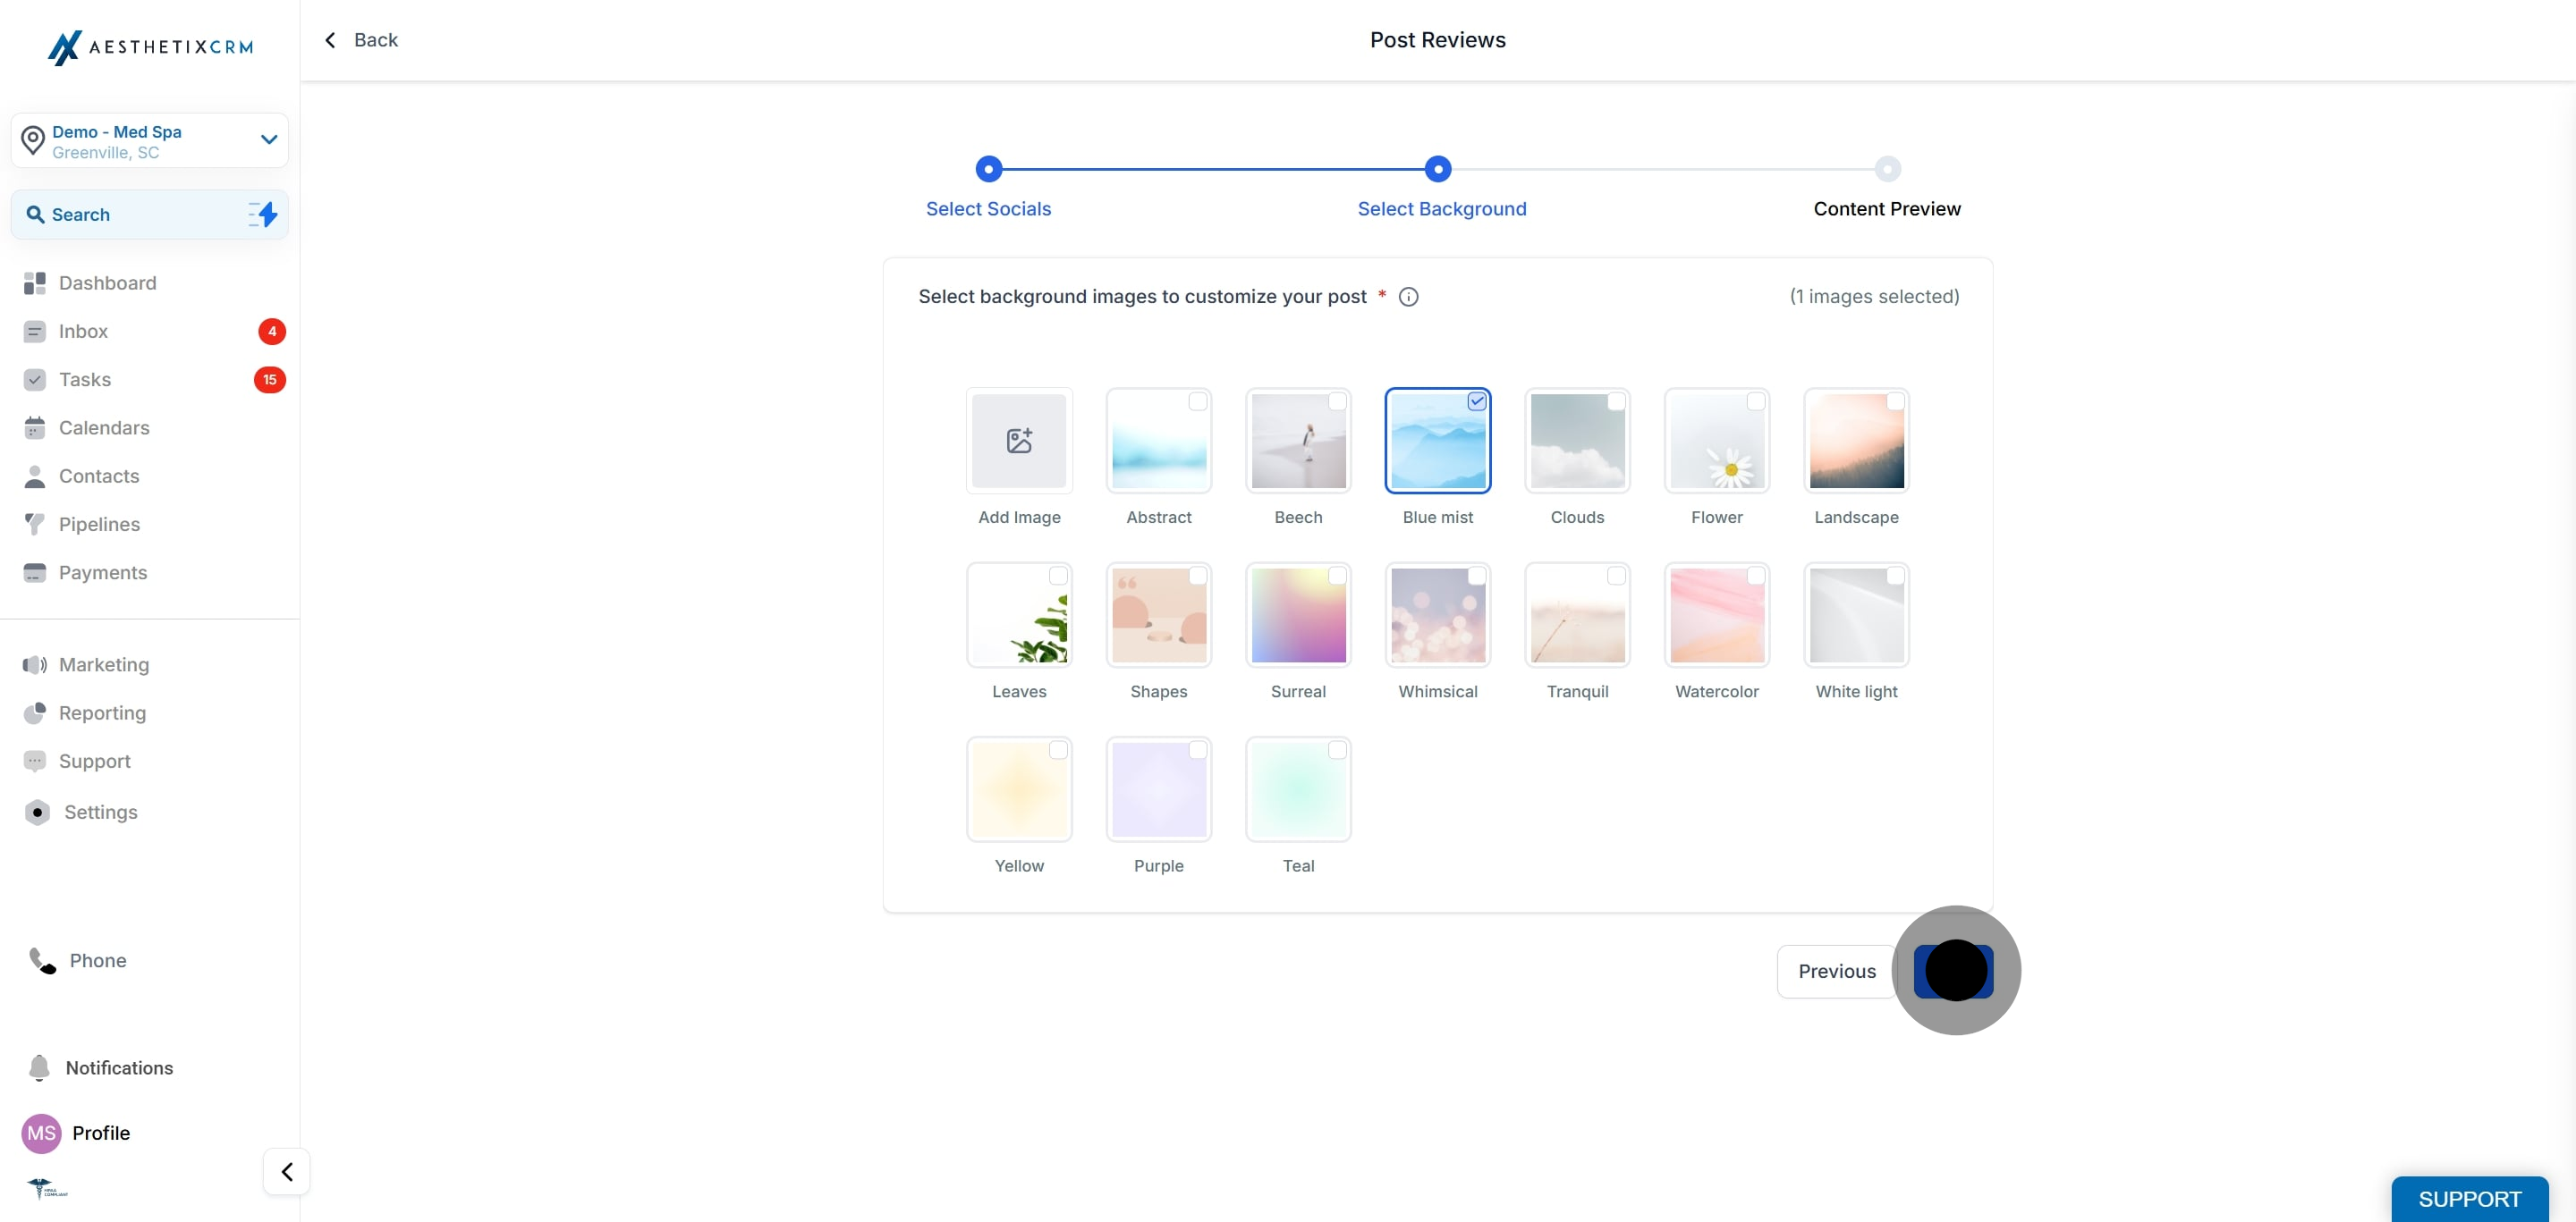Click the quick actions lightning icon

coord(263,214)
